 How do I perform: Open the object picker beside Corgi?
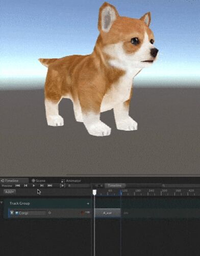coord(49,213)
